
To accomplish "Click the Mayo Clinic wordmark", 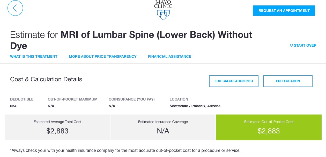I will (x=163, y=4).
